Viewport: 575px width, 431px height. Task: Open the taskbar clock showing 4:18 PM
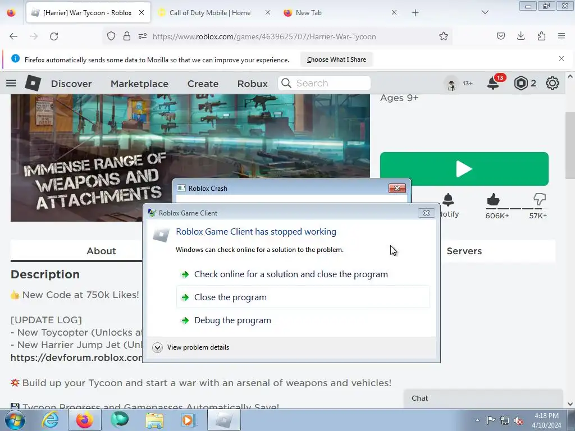tap(546, 420)
